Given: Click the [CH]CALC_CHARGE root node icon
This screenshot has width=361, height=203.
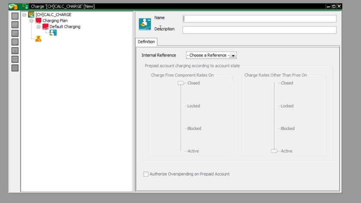Looking at the screenshot, I should (31, 15).
